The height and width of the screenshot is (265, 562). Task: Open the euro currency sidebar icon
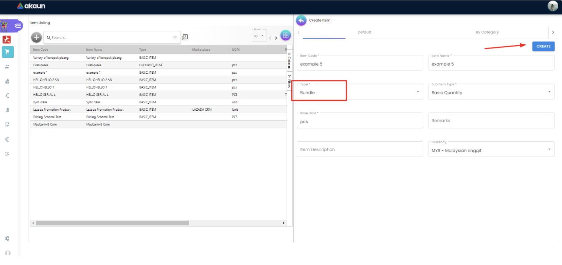click(7, 95)
